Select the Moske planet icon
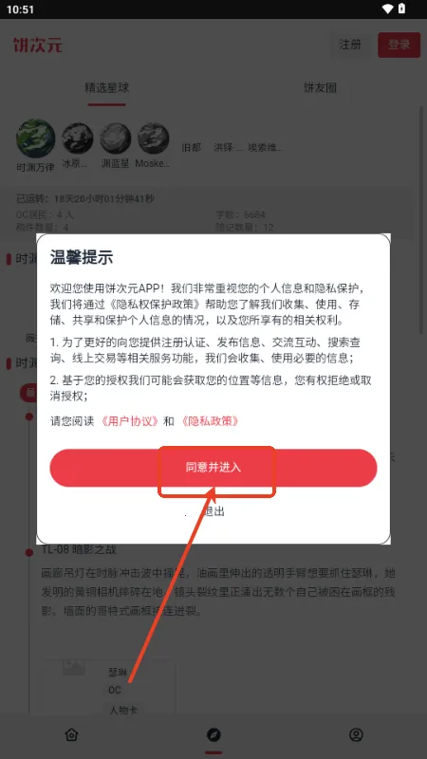 [154, 139]
